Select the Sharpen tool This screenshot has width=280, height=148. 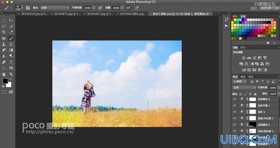point(4,56)
